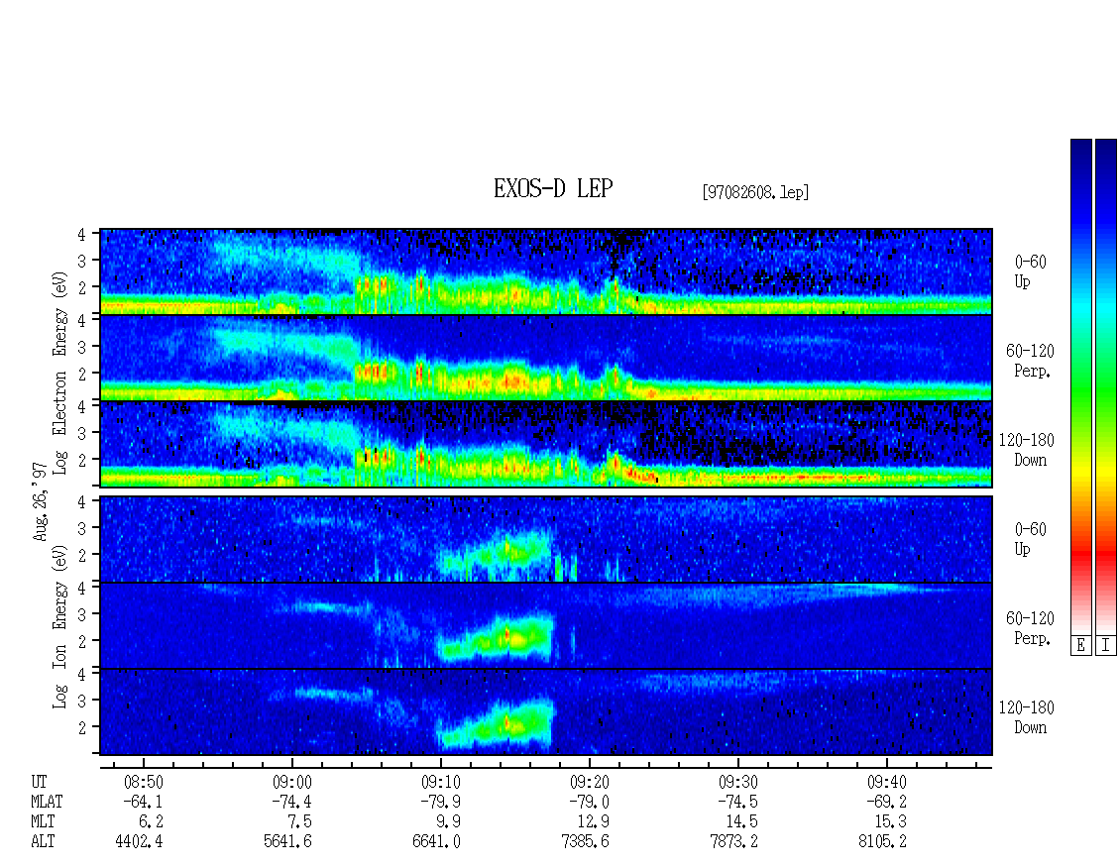Click the 09:10 UT tick label
This screenshot has width=1120, height=867.
[441, 782]
